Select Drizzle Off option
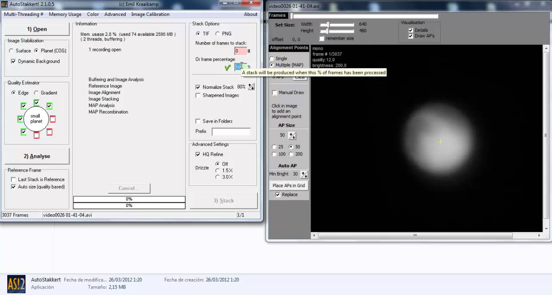Viewport: 552px width, 295px height. [217, 164]
